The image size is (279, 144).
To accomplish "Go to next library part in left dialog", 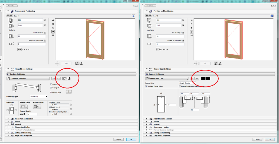I will [11, 16].
